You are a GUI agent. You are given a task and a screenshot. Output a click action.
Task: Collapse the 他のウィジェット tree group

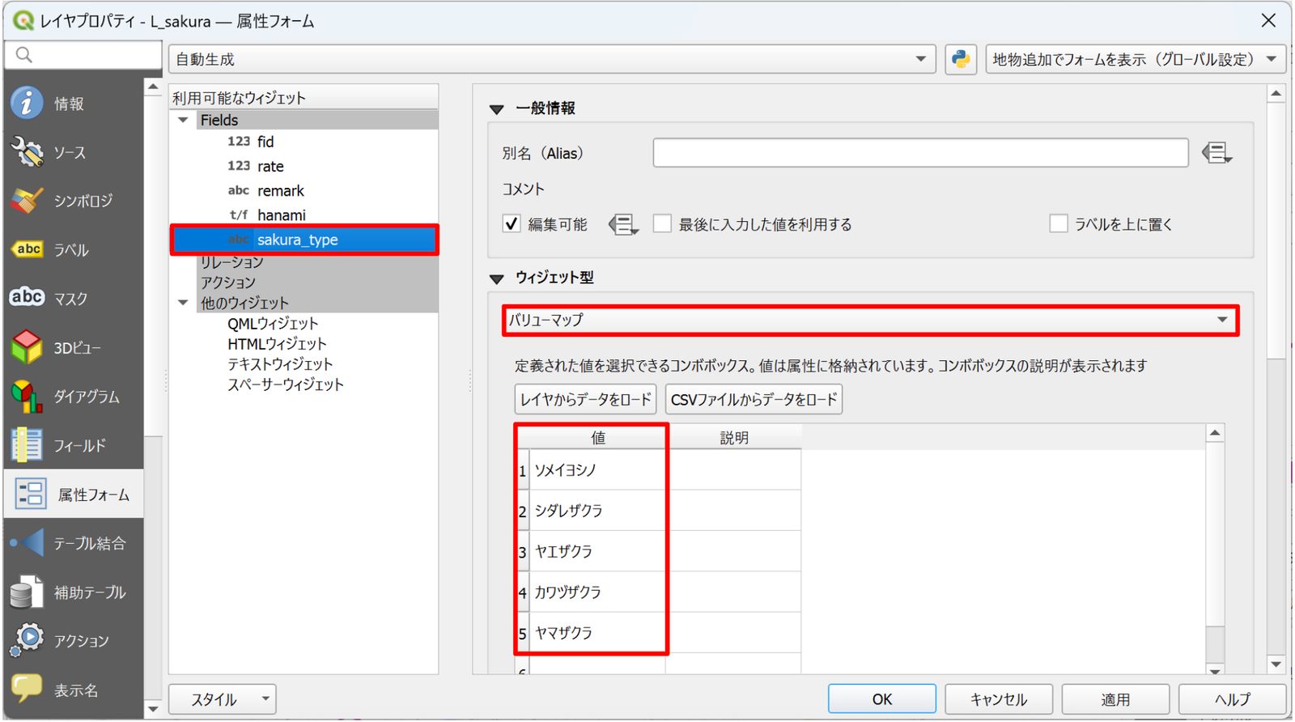tap(184, 303)
